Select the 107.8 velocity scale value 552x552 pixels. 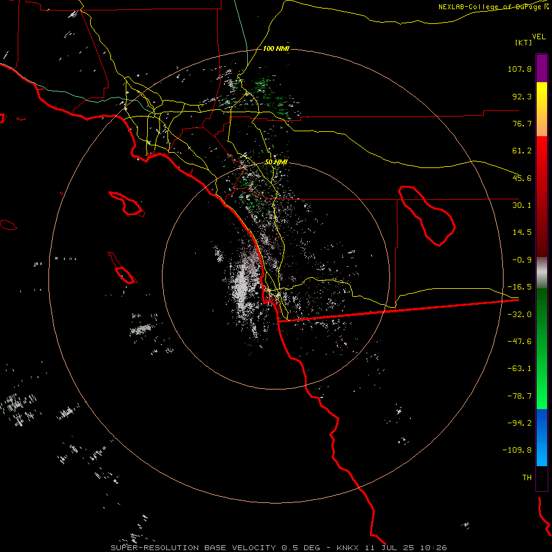tap(519, 69)
